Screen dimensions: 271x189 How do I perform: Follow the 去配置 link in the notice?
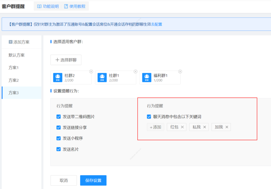(156, 24)
